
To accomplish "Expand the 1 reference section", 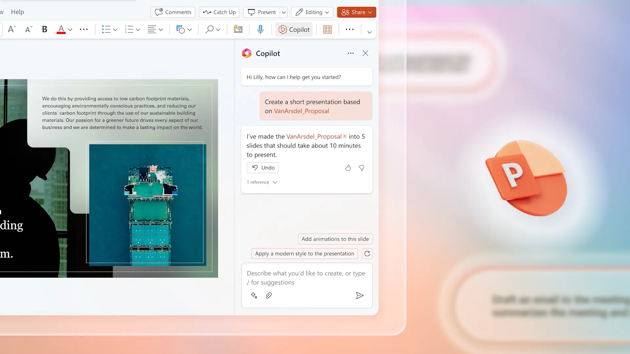I will [x=262, y=182].
